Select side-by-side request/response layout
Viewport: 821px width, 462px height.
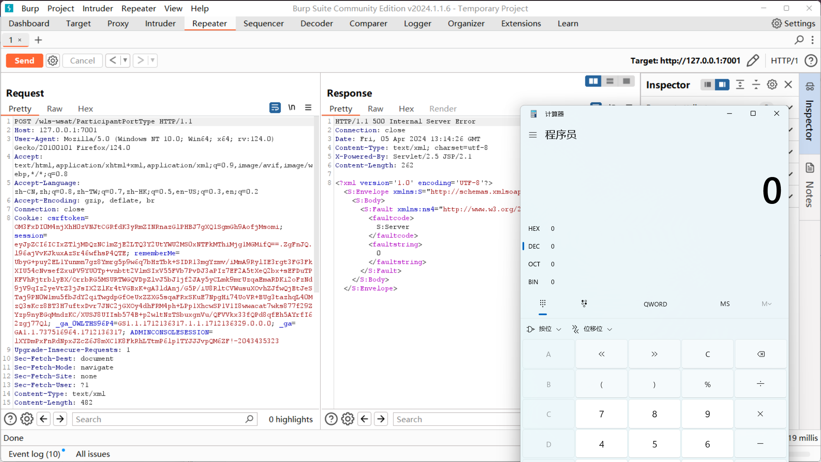[x=593, y=81]
